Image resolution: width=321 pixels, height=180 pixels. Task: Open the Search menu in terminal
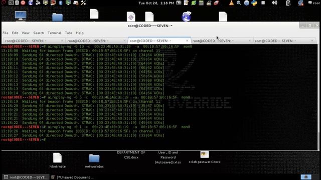tap(39, 33)
